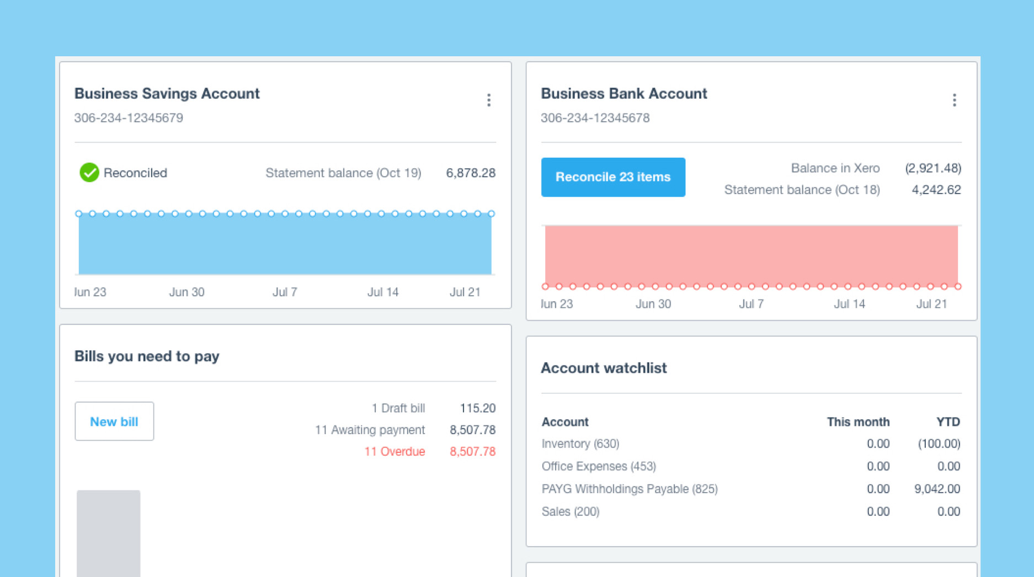Click Reconcile 23 items button
Screen dimensions: 1034x577
pyautogui.click(x=613, y=177)
